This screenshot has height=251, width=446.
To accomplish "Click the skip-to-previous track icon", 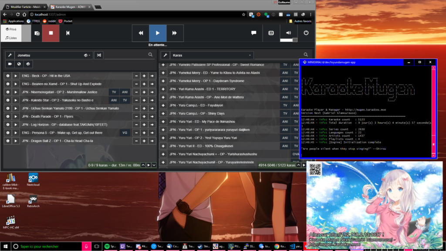I will [x=68, y=33].
